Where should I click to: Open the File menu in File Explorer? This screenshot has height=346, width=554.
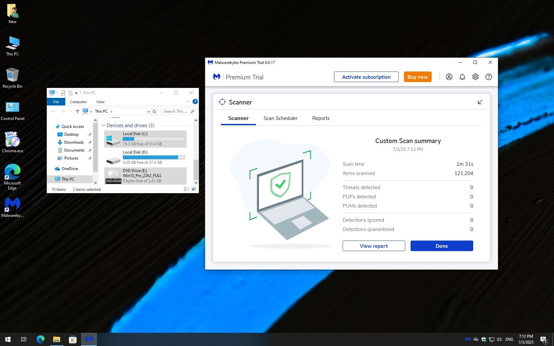pos(56,102)
